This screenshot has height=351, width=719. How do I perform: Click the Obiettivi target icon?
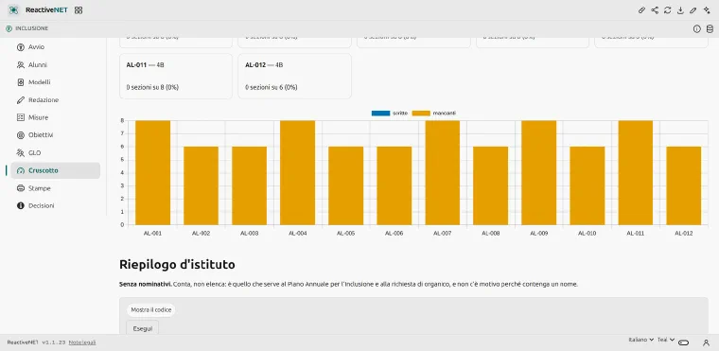[x=20, y=135]
